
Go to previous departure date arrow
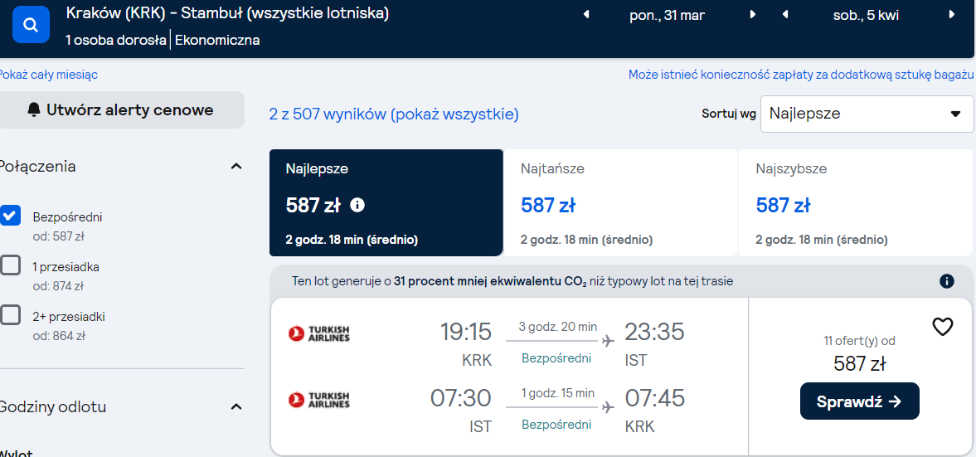[x=585, y=14]
